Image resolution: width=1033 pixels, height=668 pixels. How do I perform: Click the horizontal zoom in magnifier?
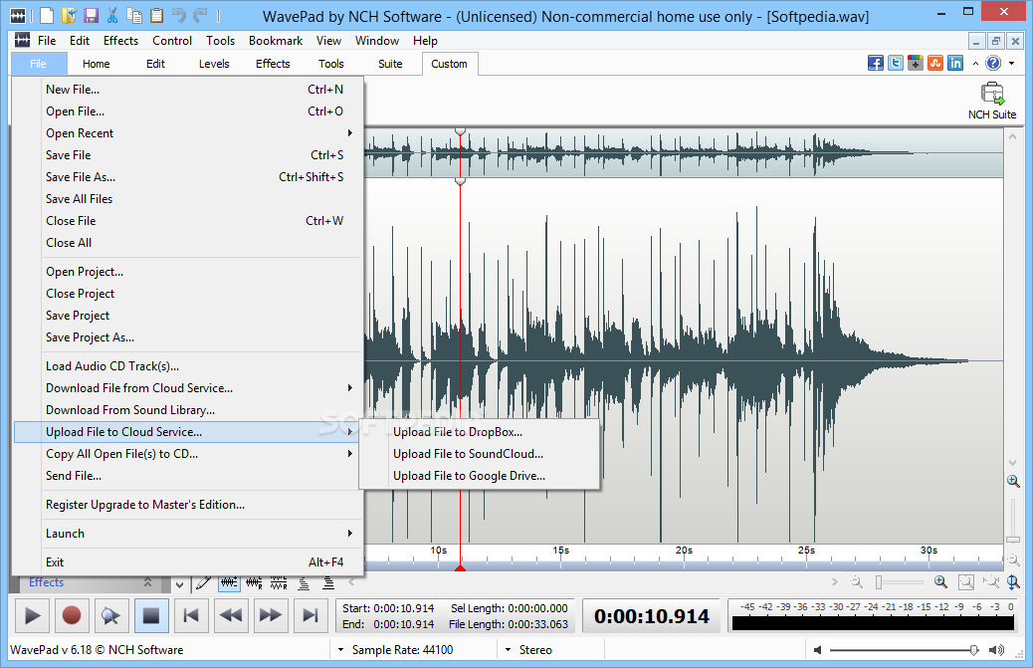[940, 582]
